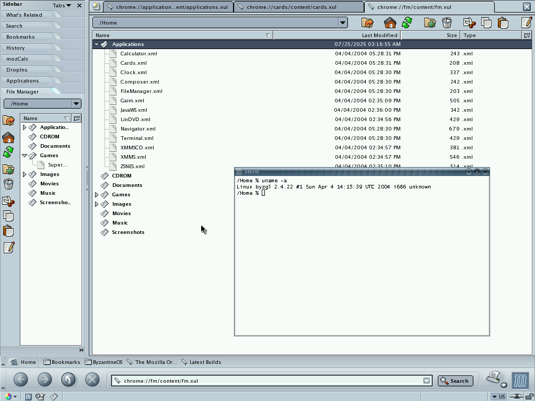Copy using the main toolbar copy icon

(x=486, y=23)
